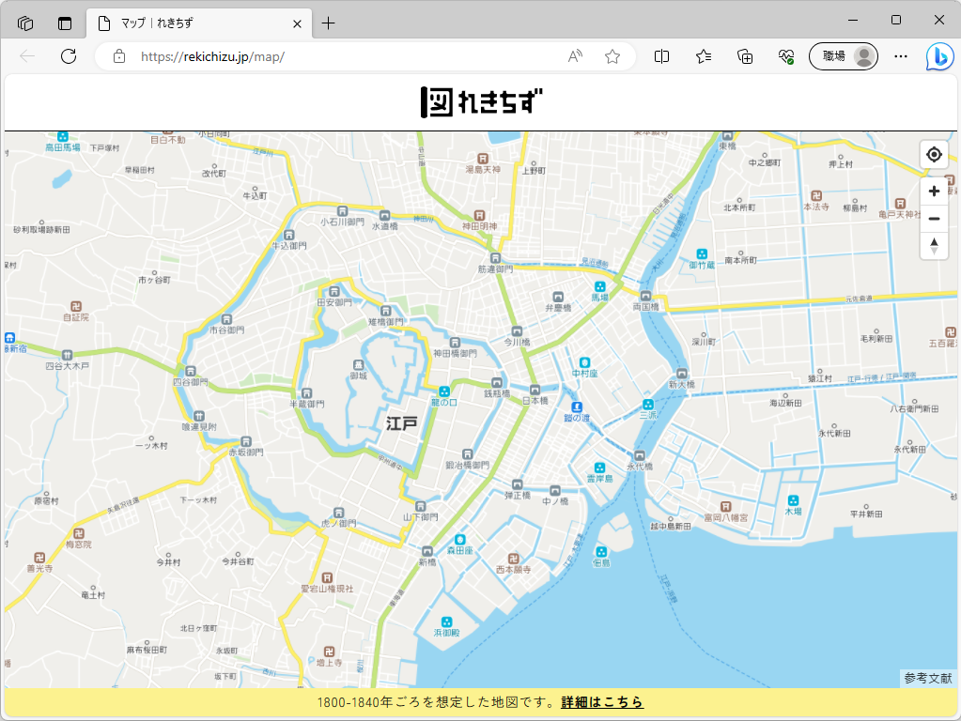Activate read aloud with the A icon
The height and width of the screenshot is (721, 961).
574,56
